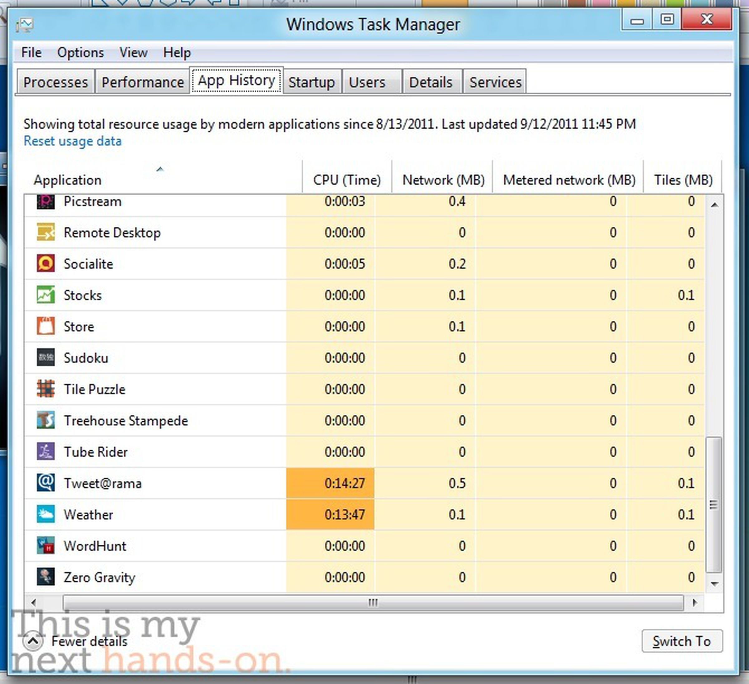Click Tweet@rama network value 0.5
749x684 pixels.
tap(457, 483)
